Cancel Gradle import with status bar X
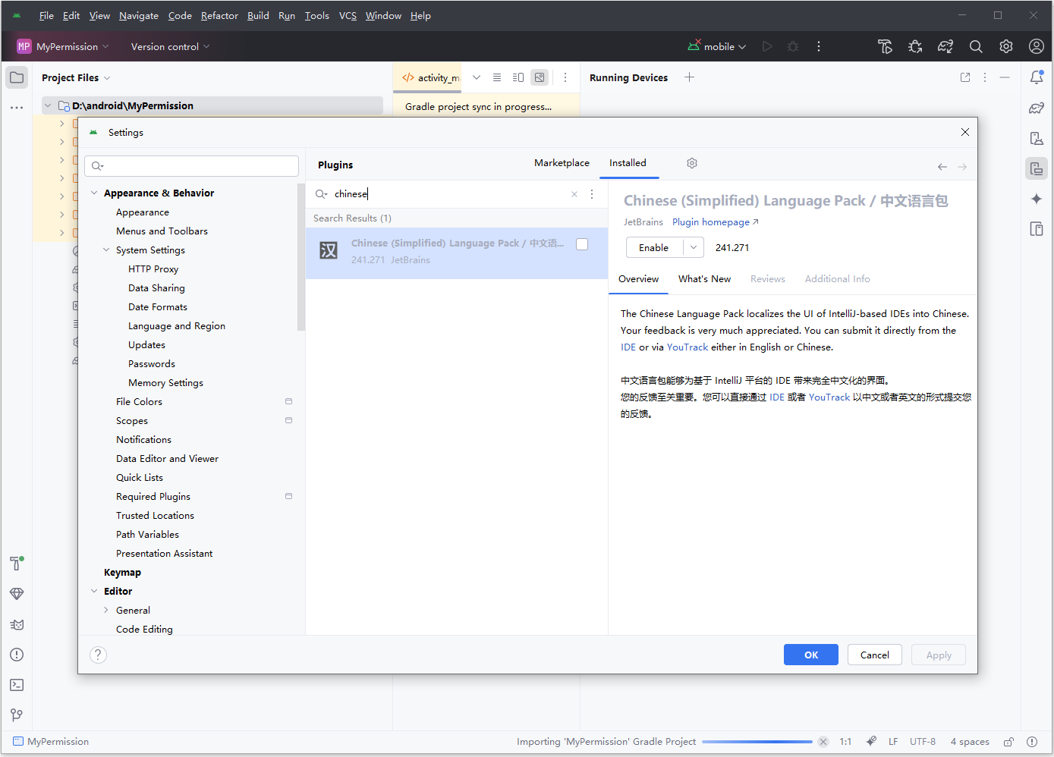Viewport: 1054px width, 757px height. pos(823,742)
